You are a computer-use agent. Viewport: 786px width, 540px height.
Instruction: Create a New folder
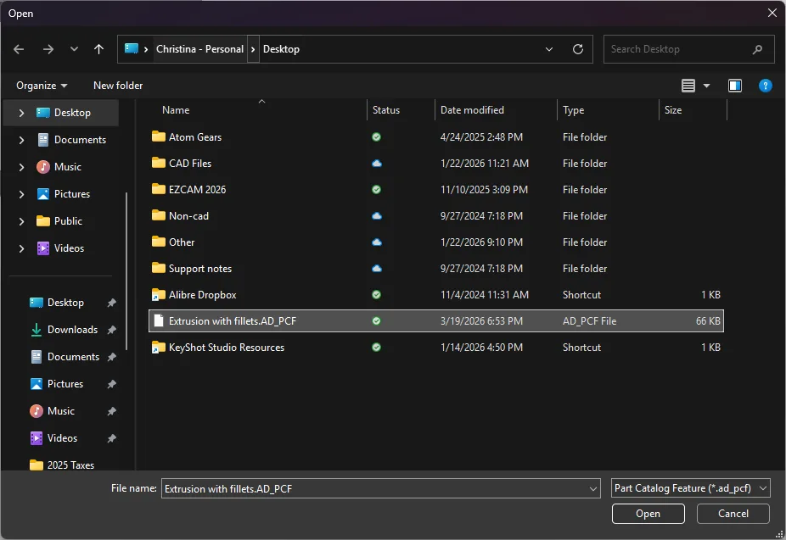118,86
